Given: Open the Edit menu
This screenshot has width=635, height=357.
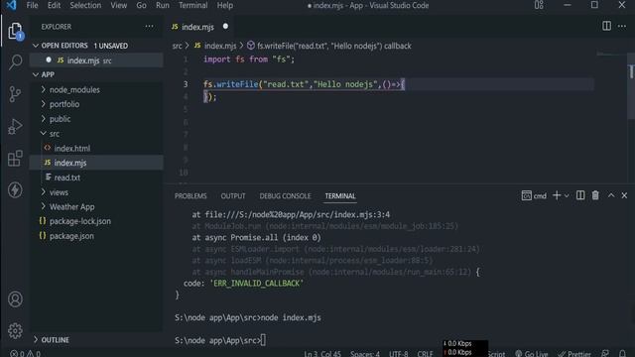Looking at the screenshot, I should tap(54, 5).
